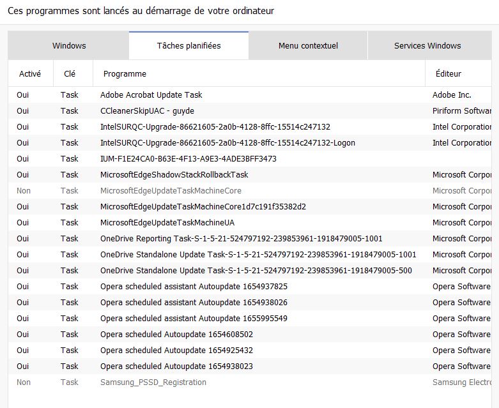Screen dimensions: 499x408
Task: Click "Oui" status of Adobe Acrobat Update Task
Action: pyautogui.click(x=22, y=94)
